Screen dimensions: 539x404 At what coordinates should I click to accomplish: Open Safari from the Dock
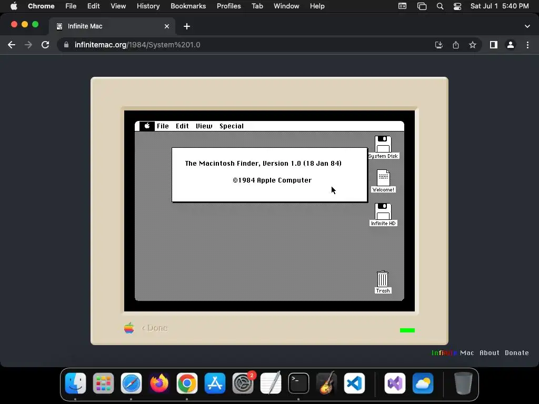[x=131, y=383]
